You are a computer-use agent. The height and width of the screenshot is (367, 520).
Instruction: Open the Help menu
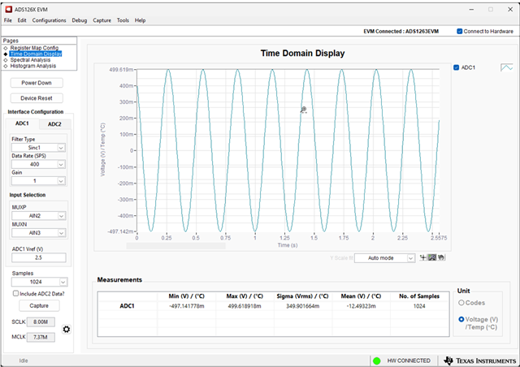click(140, 20)
